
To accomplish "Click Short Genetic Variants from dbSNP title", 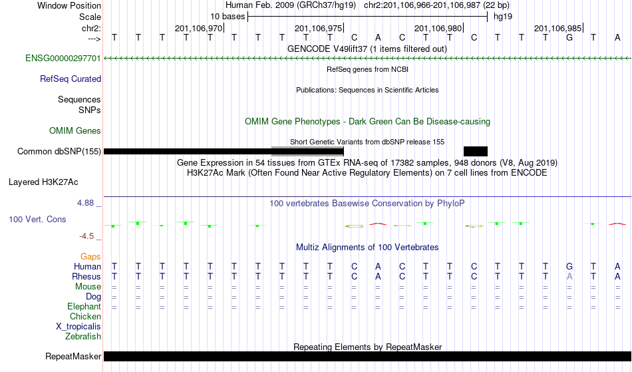I will click(x=367, y=142).
